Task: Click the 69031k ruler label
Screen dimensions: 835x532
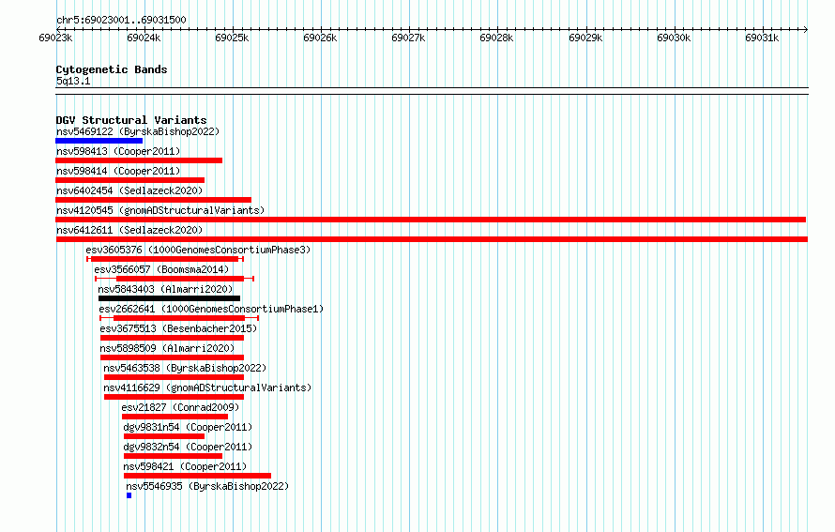Action: click(x=762, y=38)
